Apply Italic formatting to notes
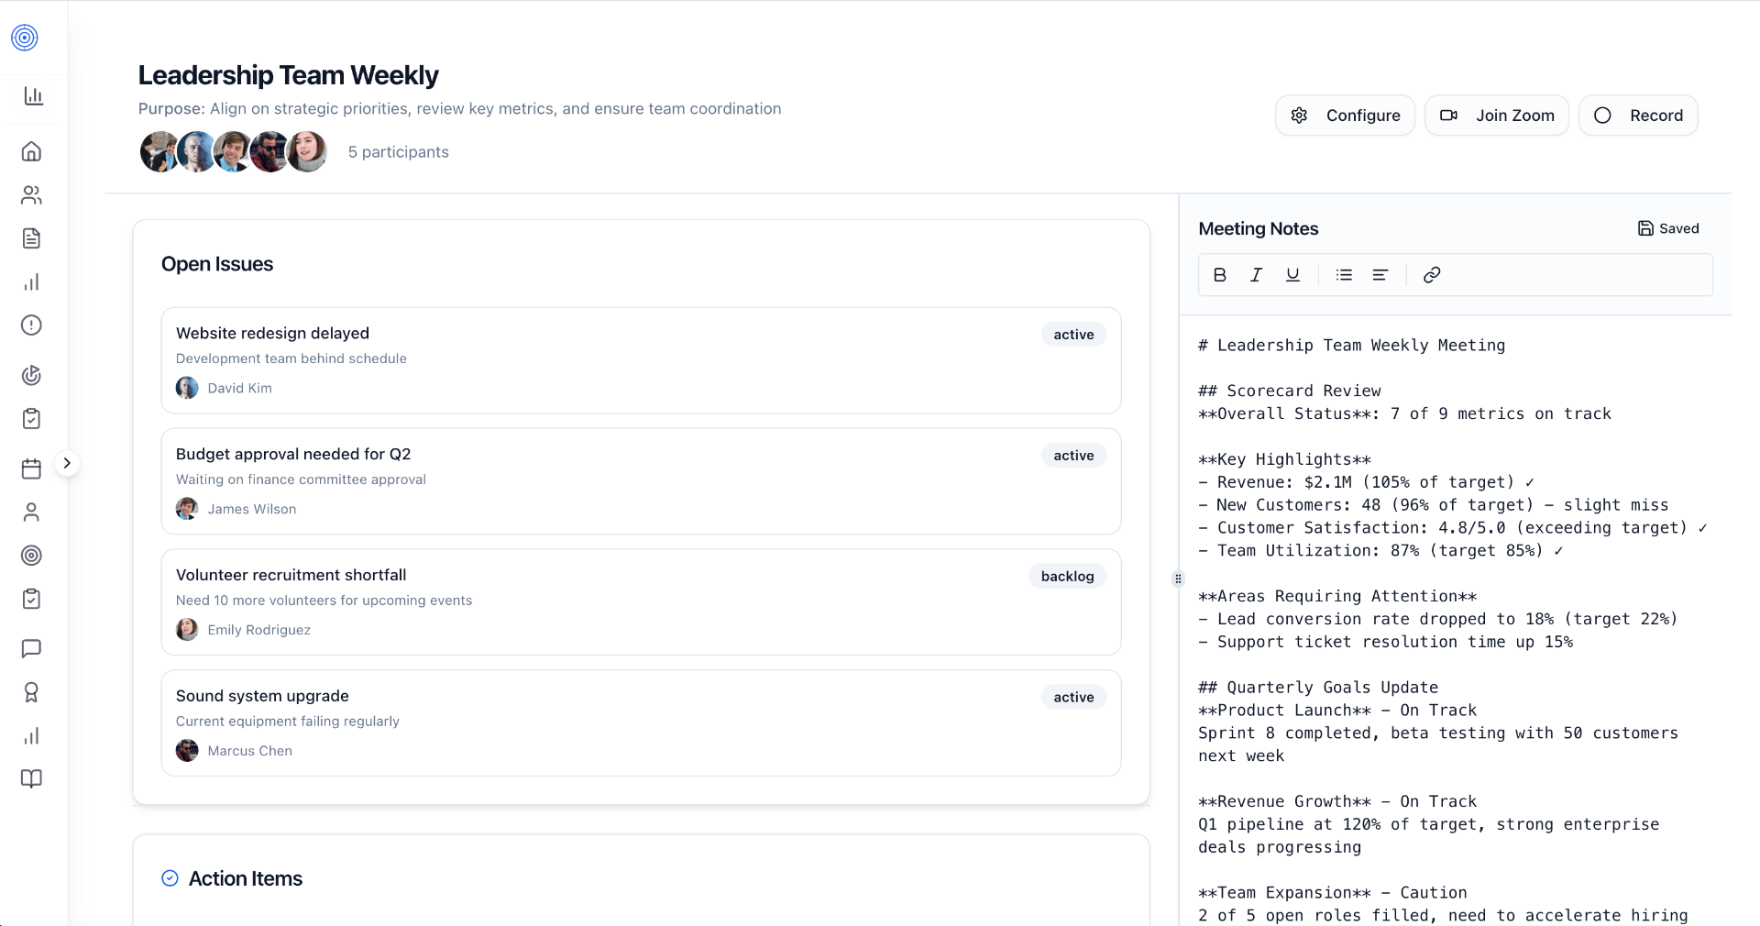Image resolution: width=1760 pixels, height=926 pixels. click(x=1256, y=274)
